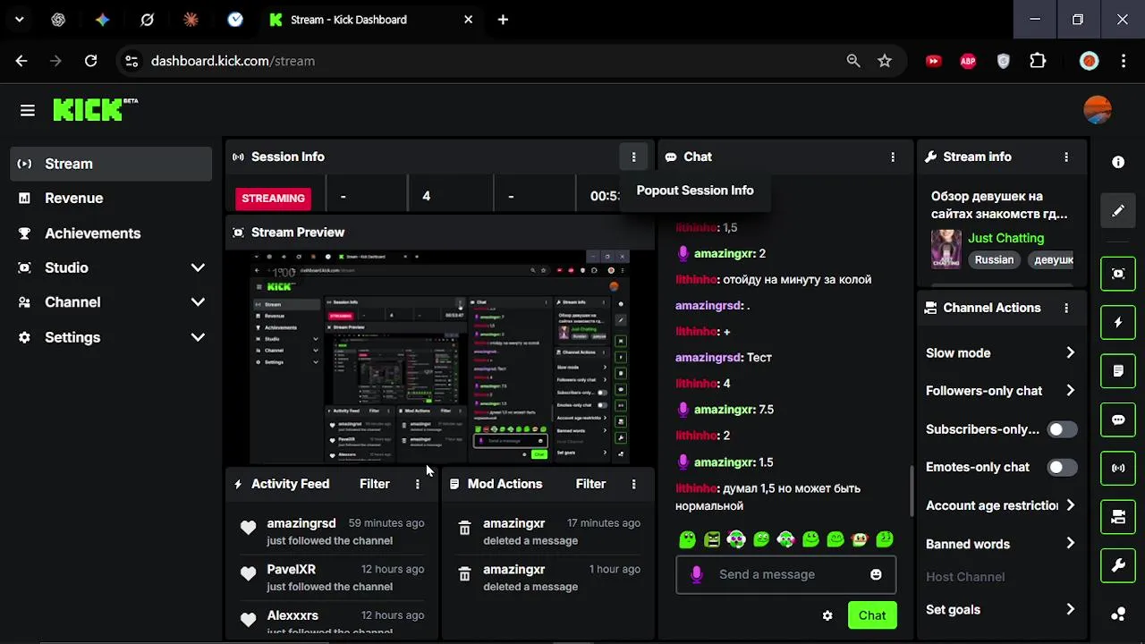
Task: Click the heart icon beside PavelXR follow
Action: (248, 573)
